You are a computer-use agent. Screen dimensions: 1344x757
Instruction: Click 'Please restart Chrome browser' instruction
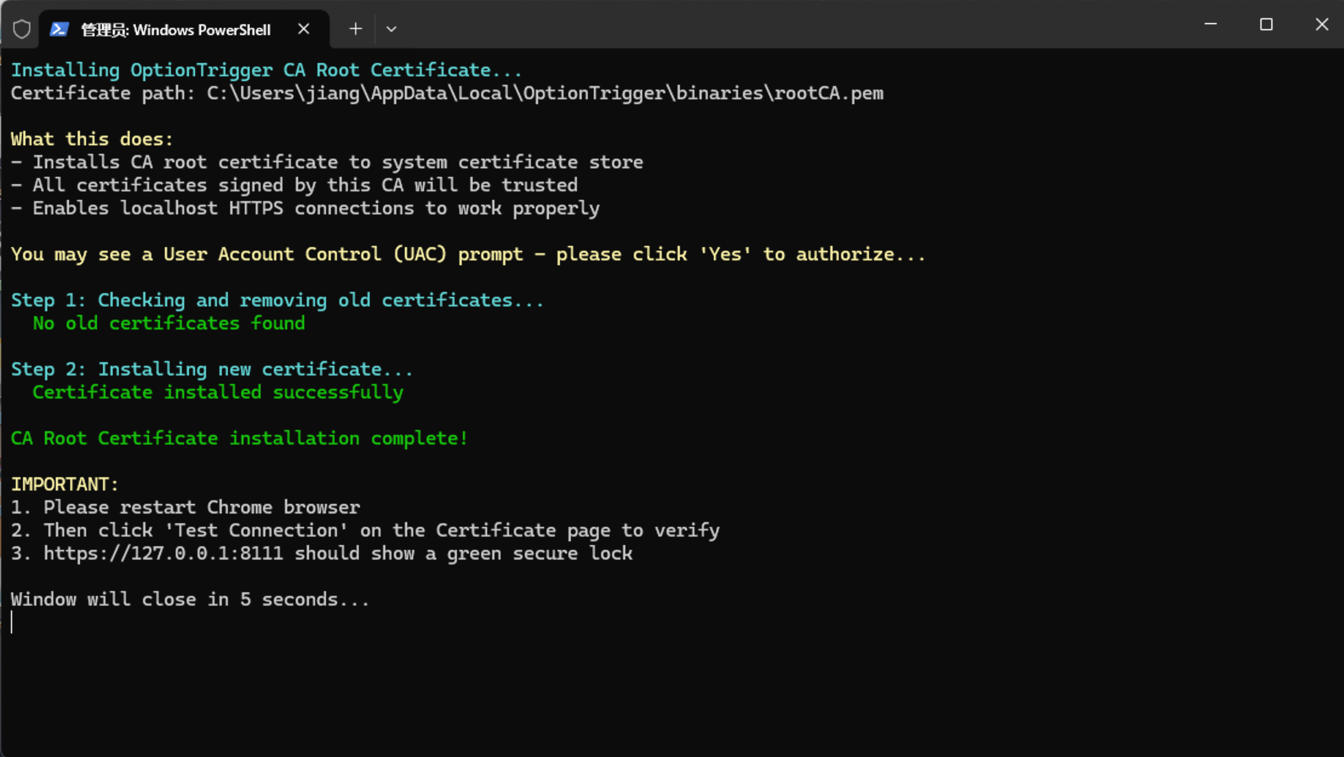click(x=202, y=507)
